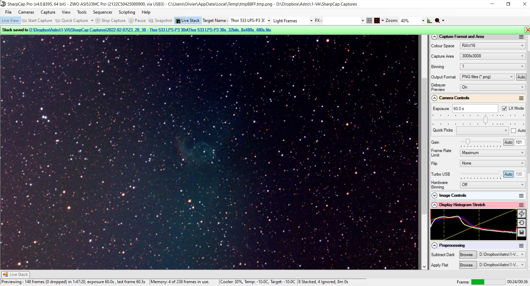Open the Output Format PNG files dropdown
530x286 pixels.
point(487,77)
